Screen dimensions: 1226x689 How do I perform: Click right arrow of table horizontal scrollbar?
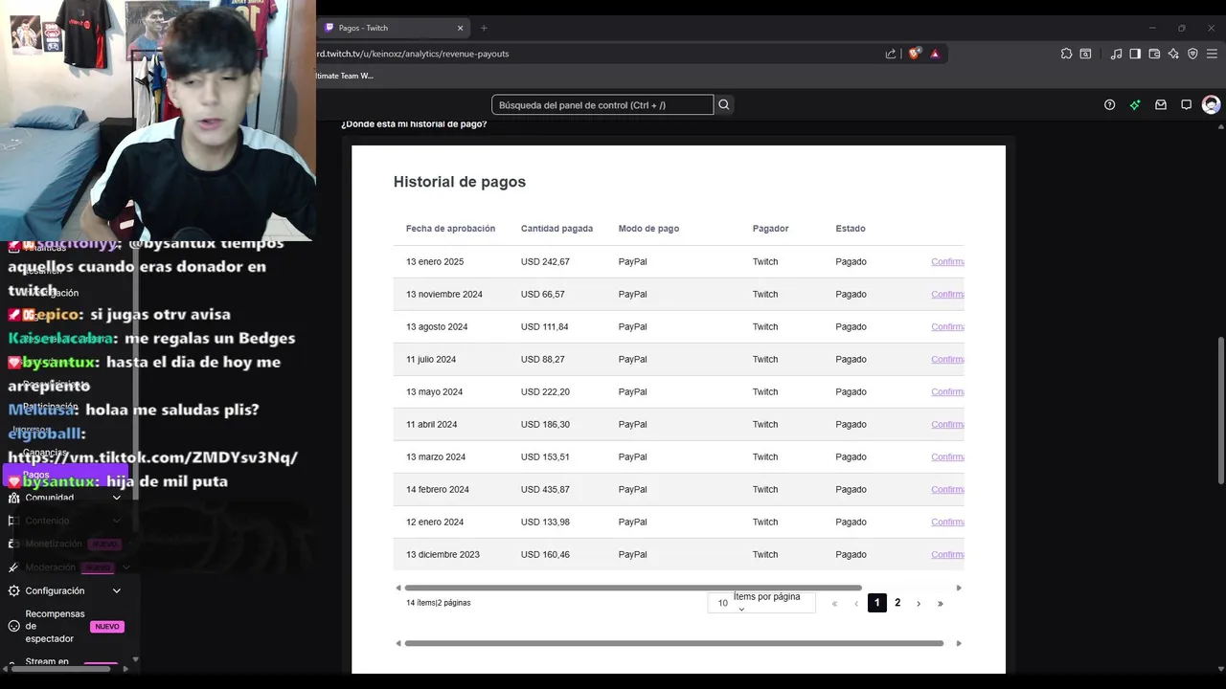(x=959, y=588)
